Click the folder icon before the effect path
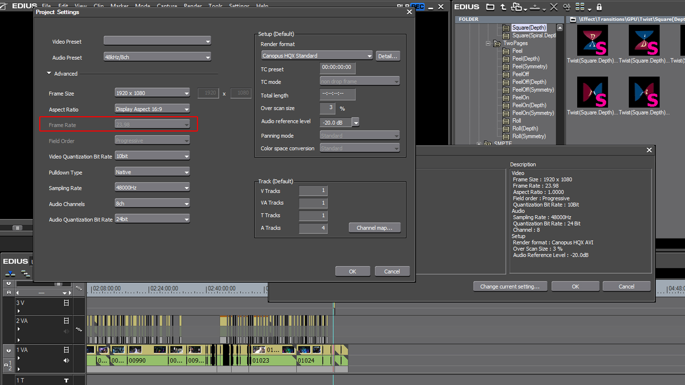Screen dimensions: 685x385 point(573,19)
